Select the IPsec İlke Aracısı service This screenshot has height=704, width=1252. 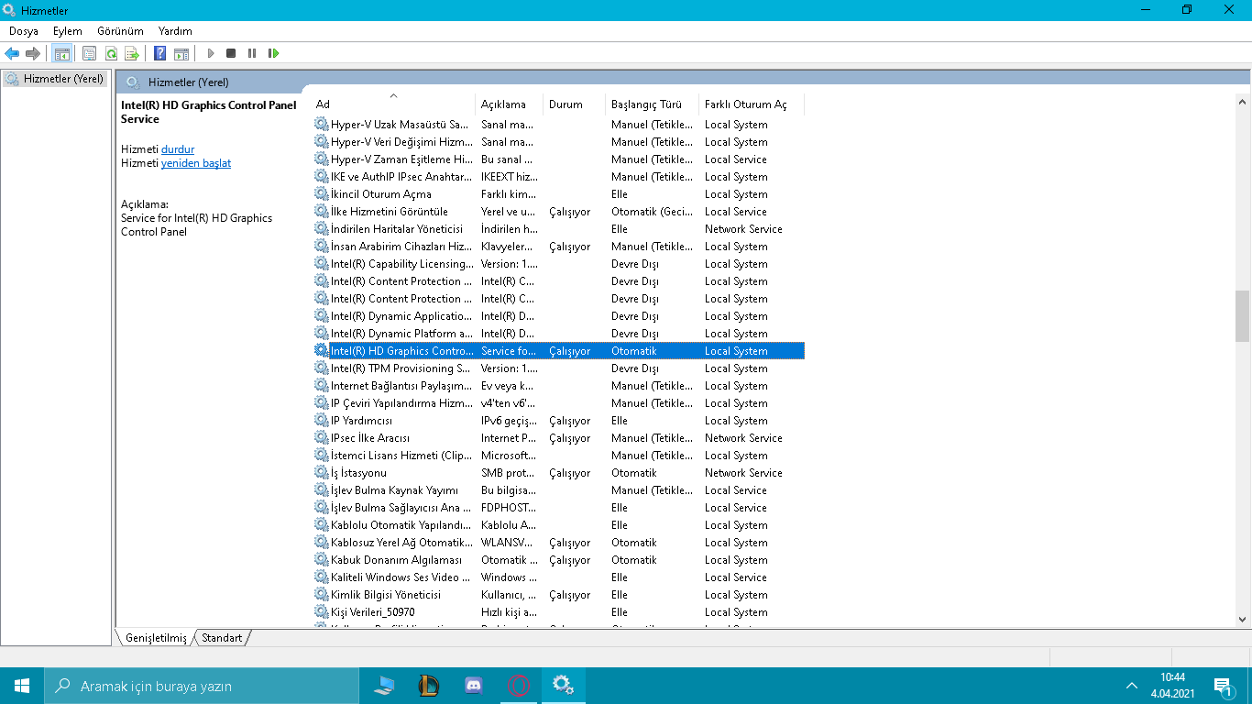(558, 438)
